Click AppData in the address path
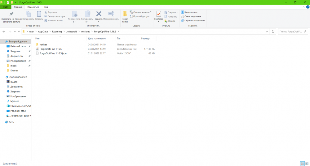Image resolution: width=310 pixels, height=166 pixels. [43, 32]
